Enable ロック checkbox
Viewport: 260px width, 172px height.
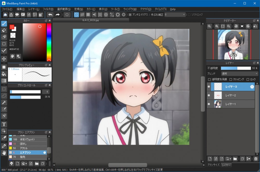tap(248, 80)
